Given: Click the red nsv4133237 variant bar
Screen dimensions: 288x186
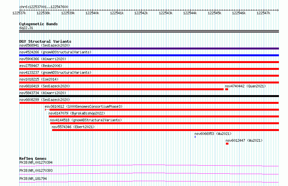Looking at the screenshot, I should (x=149, y=76).
